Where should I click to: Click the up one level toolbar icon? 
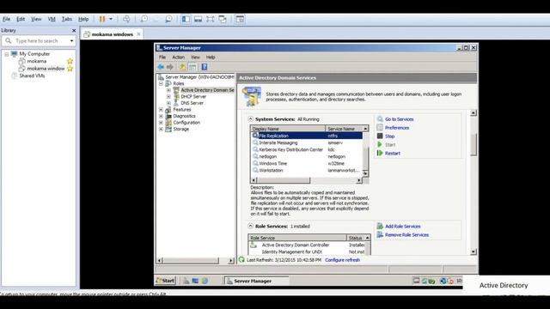pos(182,67)
